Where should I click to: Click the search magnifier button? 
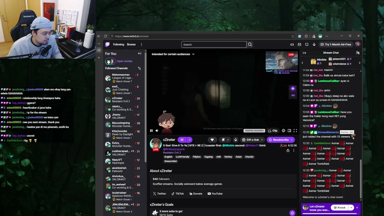pos(250,44)
